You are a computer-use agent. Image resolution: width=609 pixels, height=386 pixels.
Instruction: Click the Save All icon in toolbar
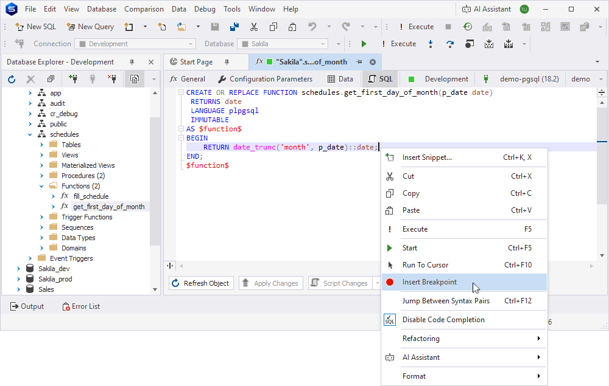pyautogui.click(x=234, y=27)
